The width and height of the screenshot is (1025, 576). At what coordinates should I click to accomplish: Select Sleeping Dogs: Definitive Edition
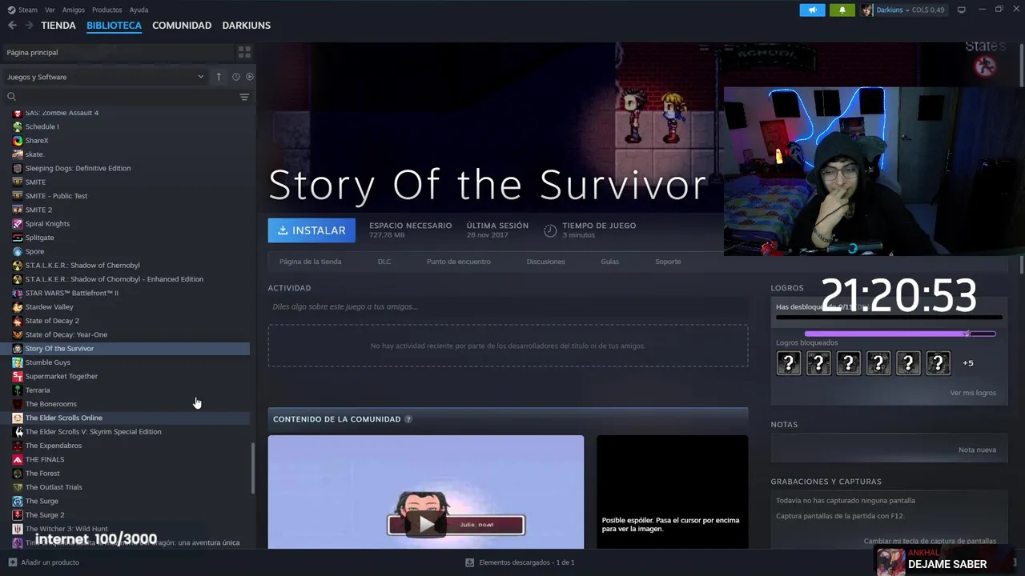tap(126, 168)
